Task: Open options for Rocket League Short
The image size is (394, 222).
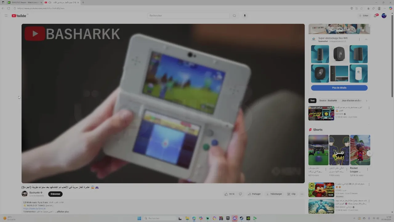Action: [x=367, y=169]
